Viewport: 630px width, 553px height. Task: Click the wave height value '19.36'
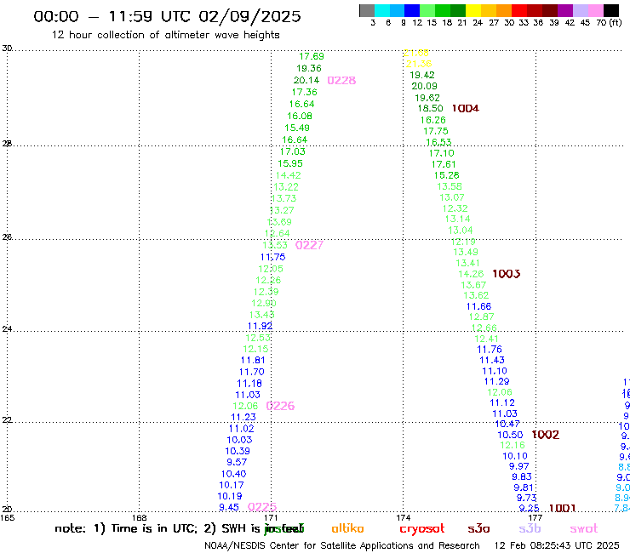coord(309,68)
